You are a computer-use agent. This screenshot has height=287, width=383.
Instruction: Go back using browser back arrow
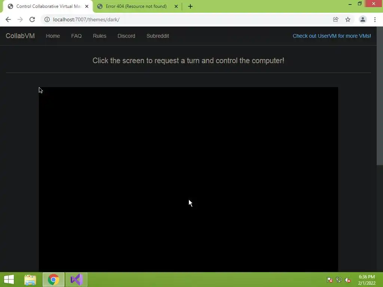[8, 19]
